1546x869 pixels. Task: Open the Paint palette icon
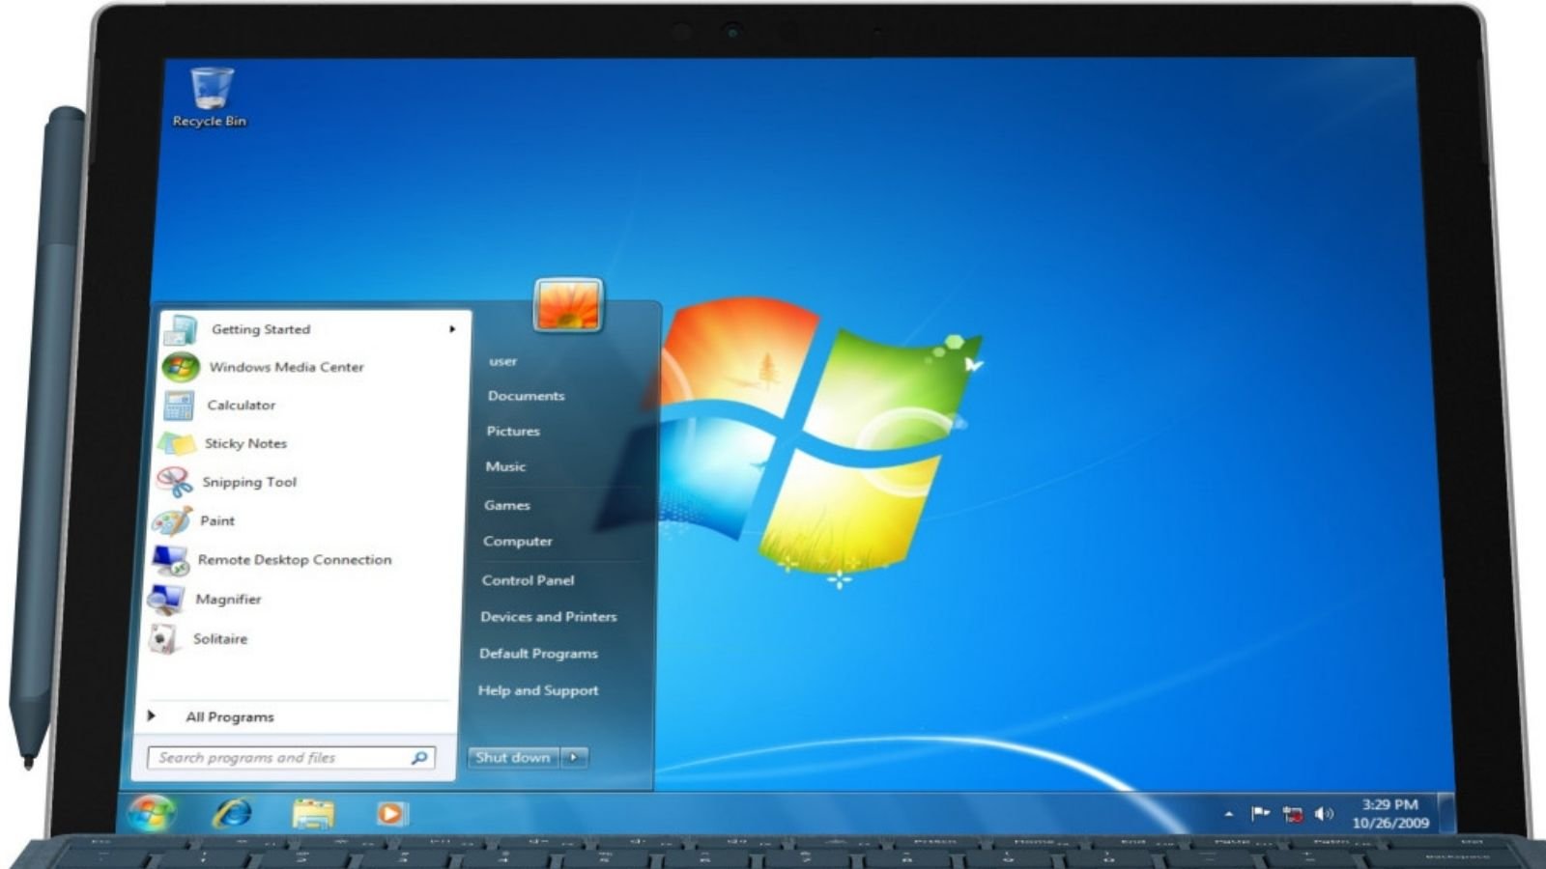point(172,521)
